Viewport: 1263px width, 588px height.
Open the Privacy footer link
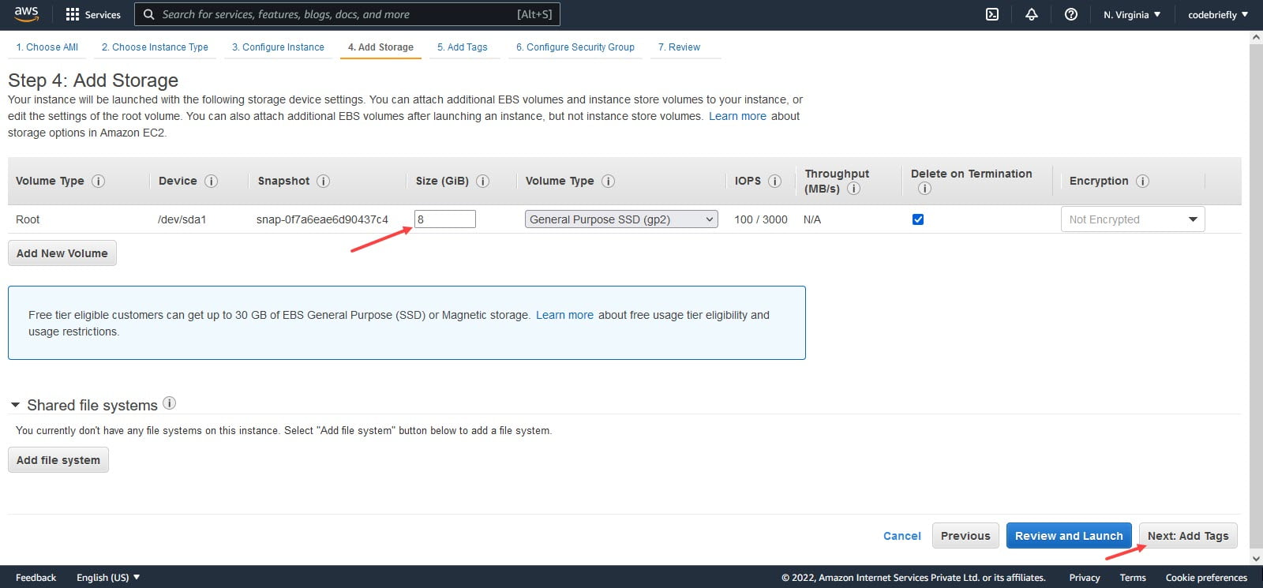coord(1085,578)
